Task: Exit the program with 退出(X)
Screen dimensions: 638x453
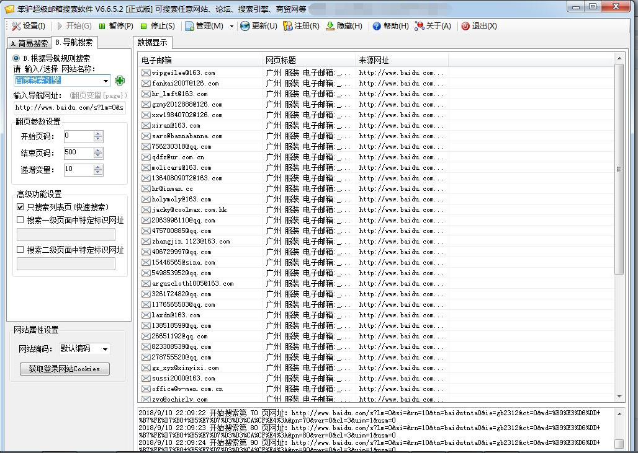Action: point(479,26)
